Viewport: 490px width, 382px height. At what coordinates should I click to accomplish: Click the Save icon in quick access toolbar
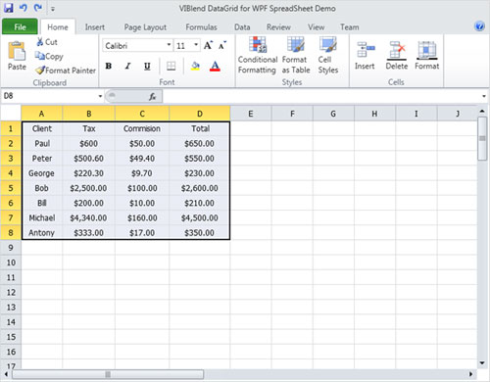9,8
